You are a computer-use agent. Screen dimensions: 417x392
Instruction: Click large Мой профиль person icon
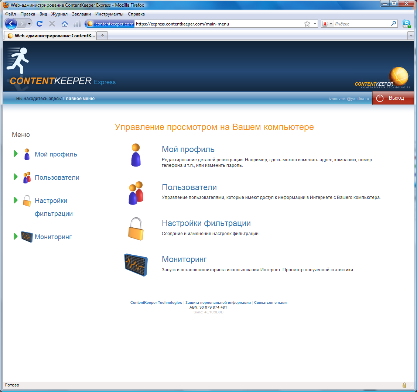(x=136, y=155)
